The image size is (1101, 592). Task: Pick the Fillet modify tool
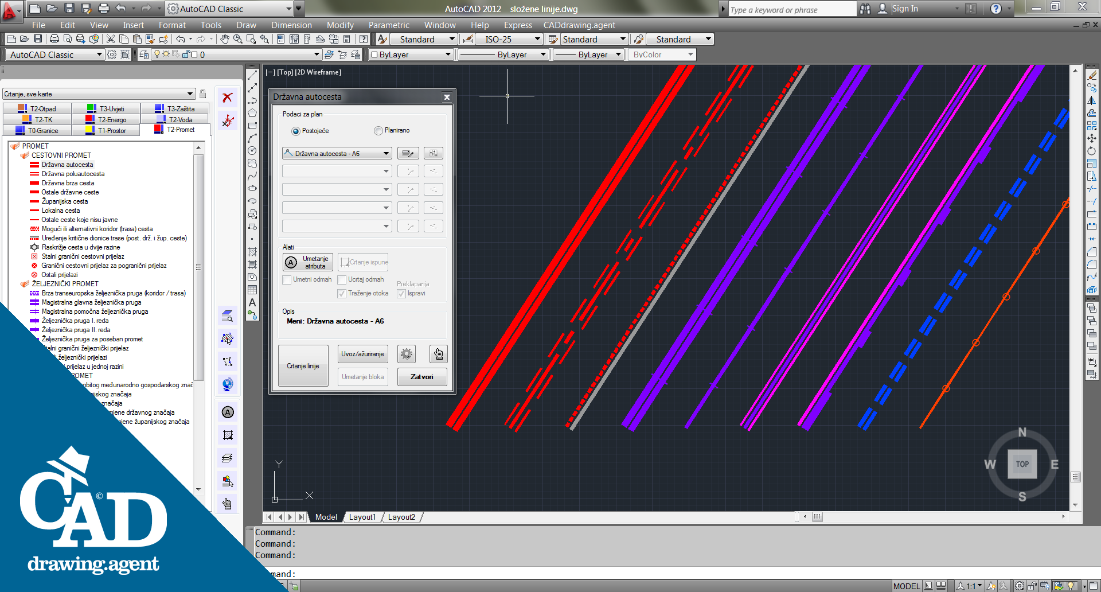[1092, 264]
